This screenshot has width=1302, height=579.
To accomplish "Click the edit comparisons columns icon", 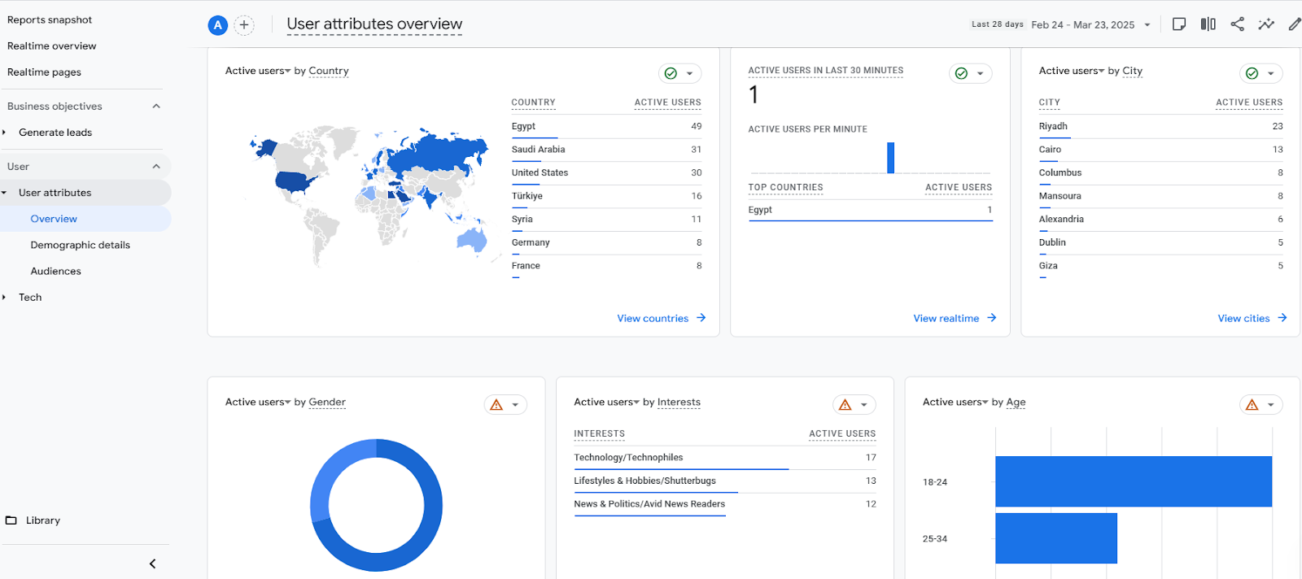I will tap(1208, 24).
